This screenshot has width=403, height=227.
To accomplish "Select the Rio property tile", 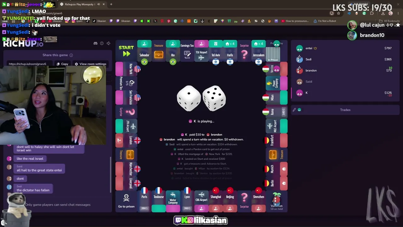I will coord(173,51).
